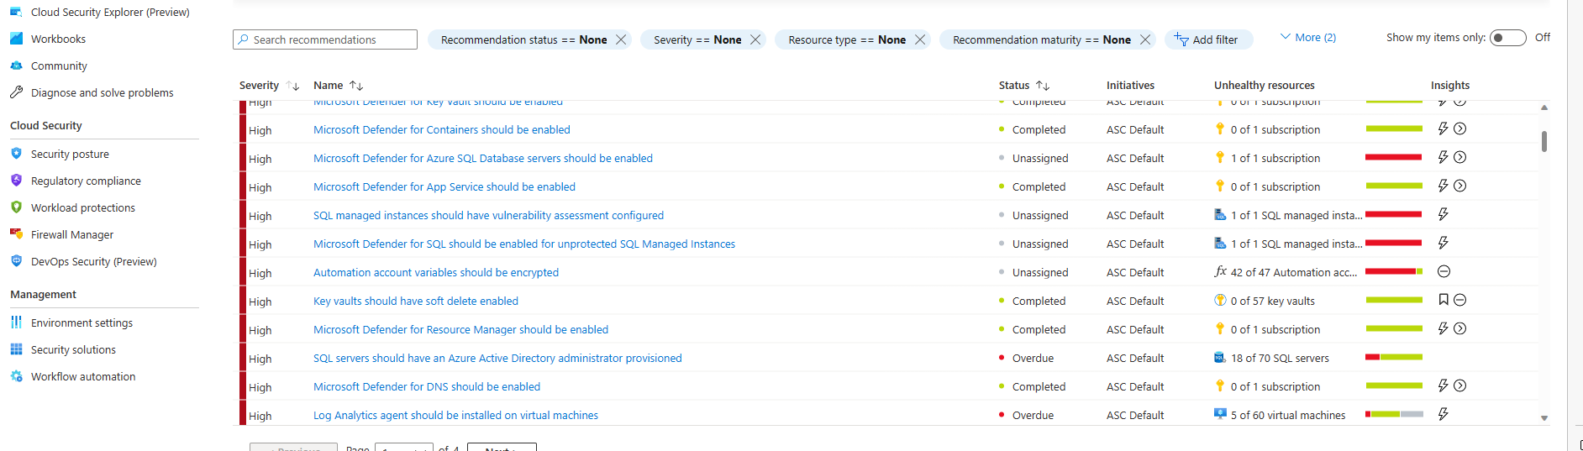Click lightning icon in SQL vulnerability assessment row

(x=1443, y=214)
